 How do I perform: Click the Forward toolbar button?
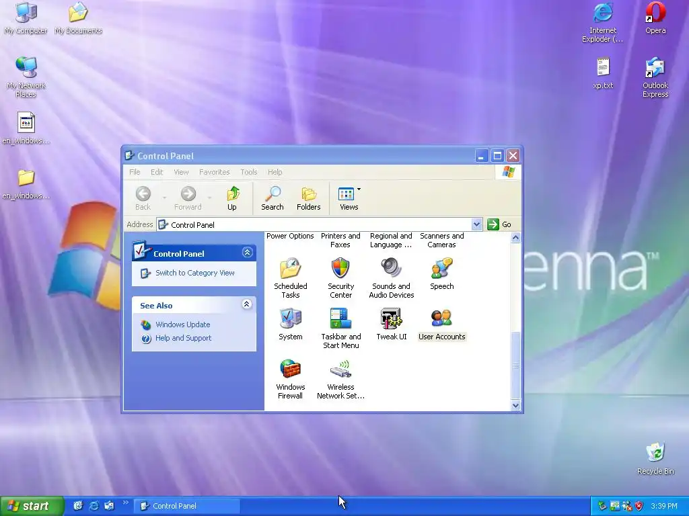188,198
